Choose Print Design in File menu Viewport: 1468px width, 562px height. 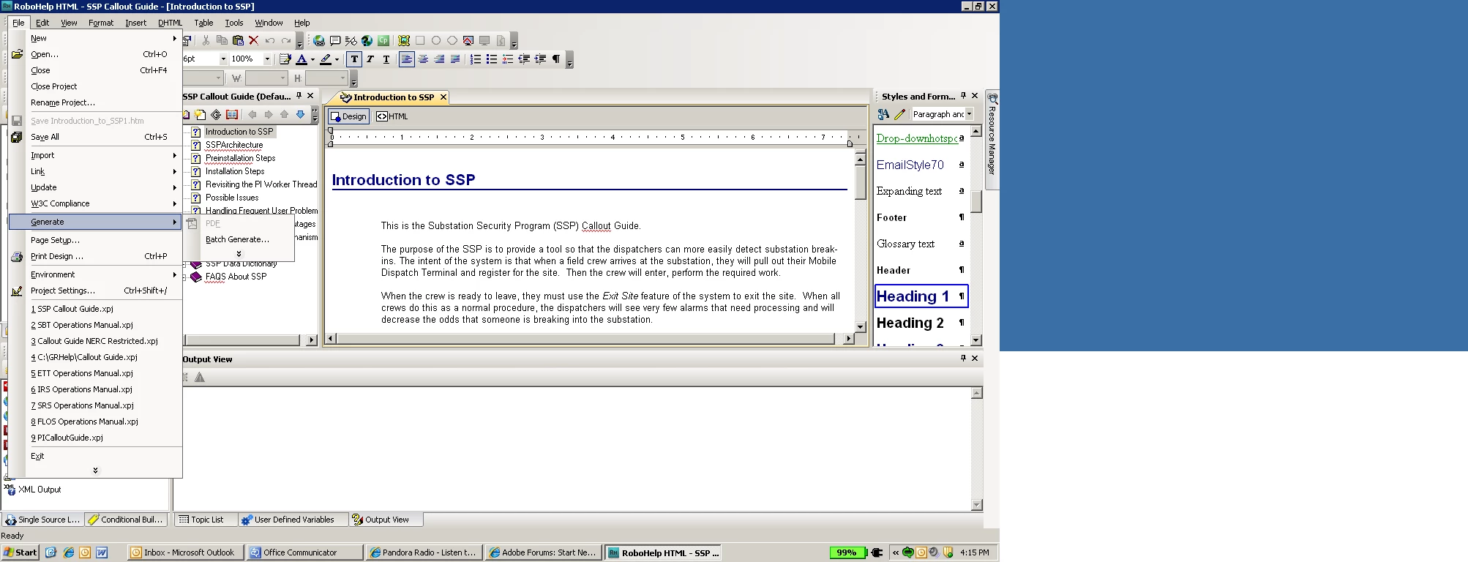[95, 256]
